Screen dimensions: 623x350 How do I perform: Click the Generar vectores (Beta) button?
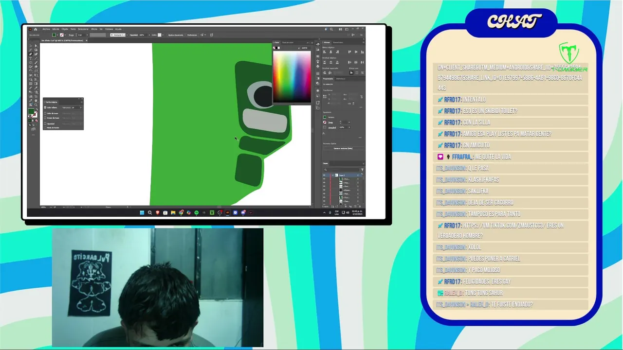(343, 148)
